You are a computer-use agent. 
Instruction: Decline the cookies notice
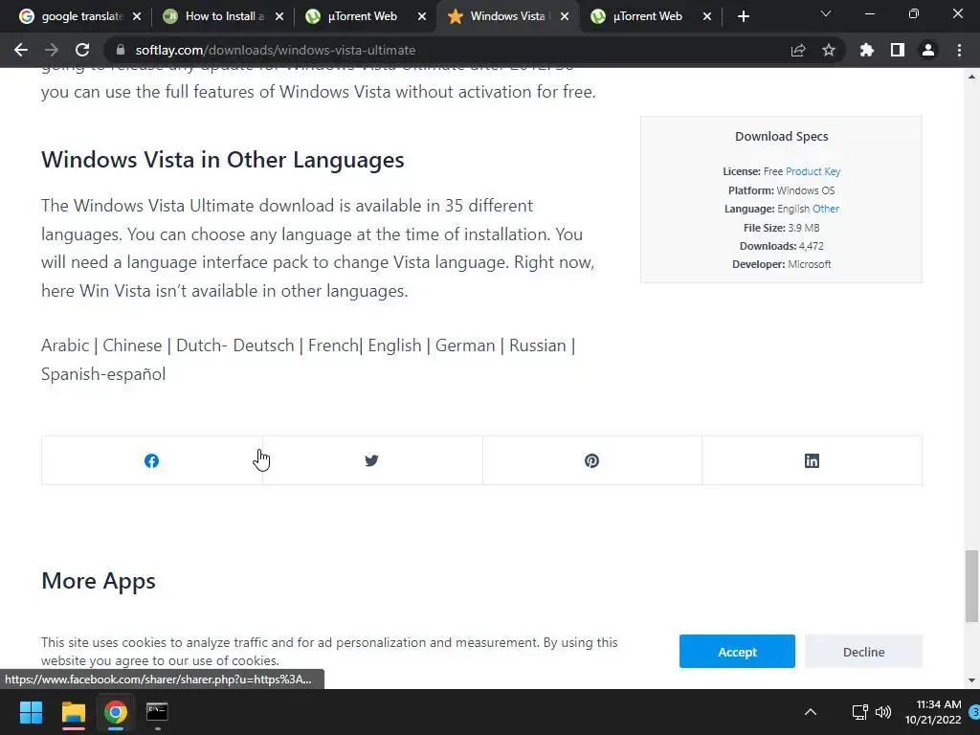(863, 651)
